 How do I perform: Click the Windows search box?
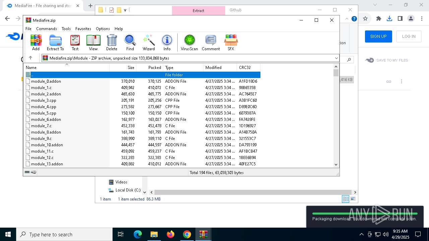64,234
